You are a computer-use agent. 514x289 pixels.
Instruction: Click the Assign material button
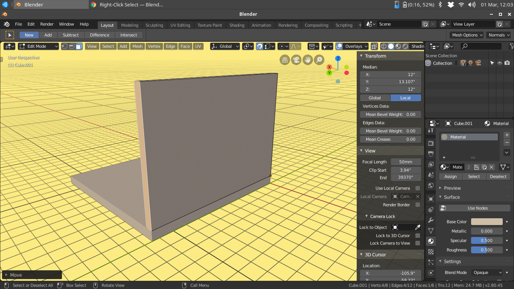450,176
